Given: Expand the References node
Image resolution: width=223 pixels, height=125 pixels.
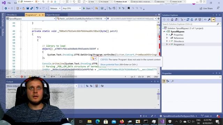Looking at the screenshot, I should point(167,38).
